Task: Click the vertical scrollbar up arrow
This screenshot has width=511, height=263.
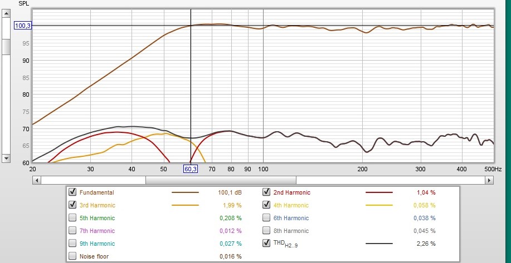Action: click(x=7, y=13)
